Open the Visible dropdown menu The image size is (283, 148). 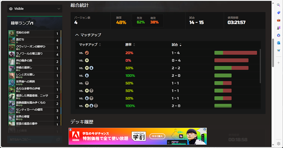59,9
